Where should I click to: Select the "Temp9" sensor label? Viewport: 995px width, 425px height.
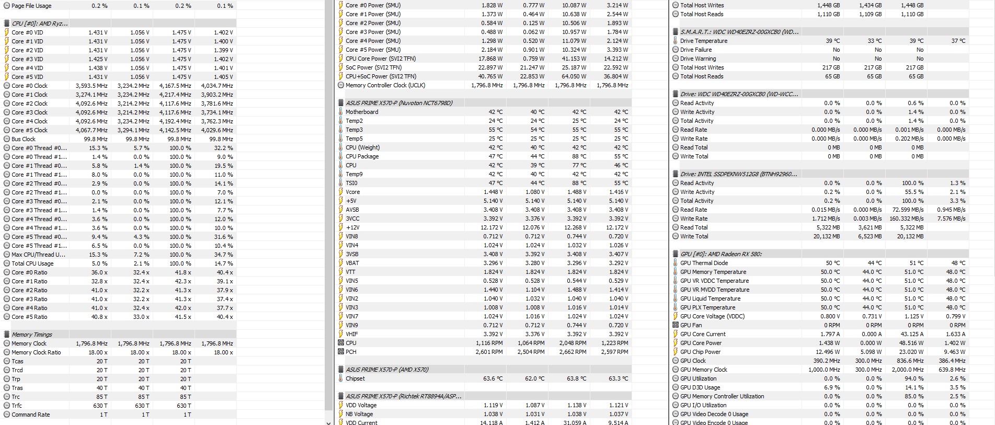(354, 174)
